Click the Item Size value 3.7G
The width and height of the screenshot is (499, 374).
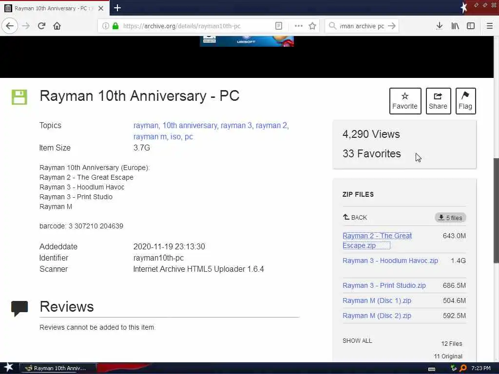click(142, 148)
